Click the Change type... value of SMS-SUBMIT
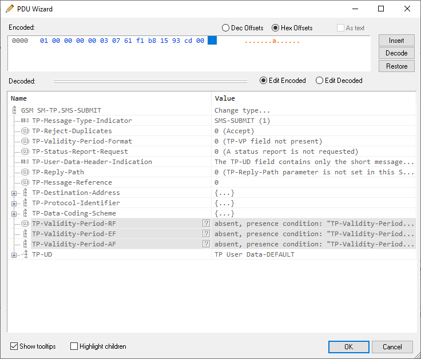Screen dimensions: 421x359 pos(242,110)
